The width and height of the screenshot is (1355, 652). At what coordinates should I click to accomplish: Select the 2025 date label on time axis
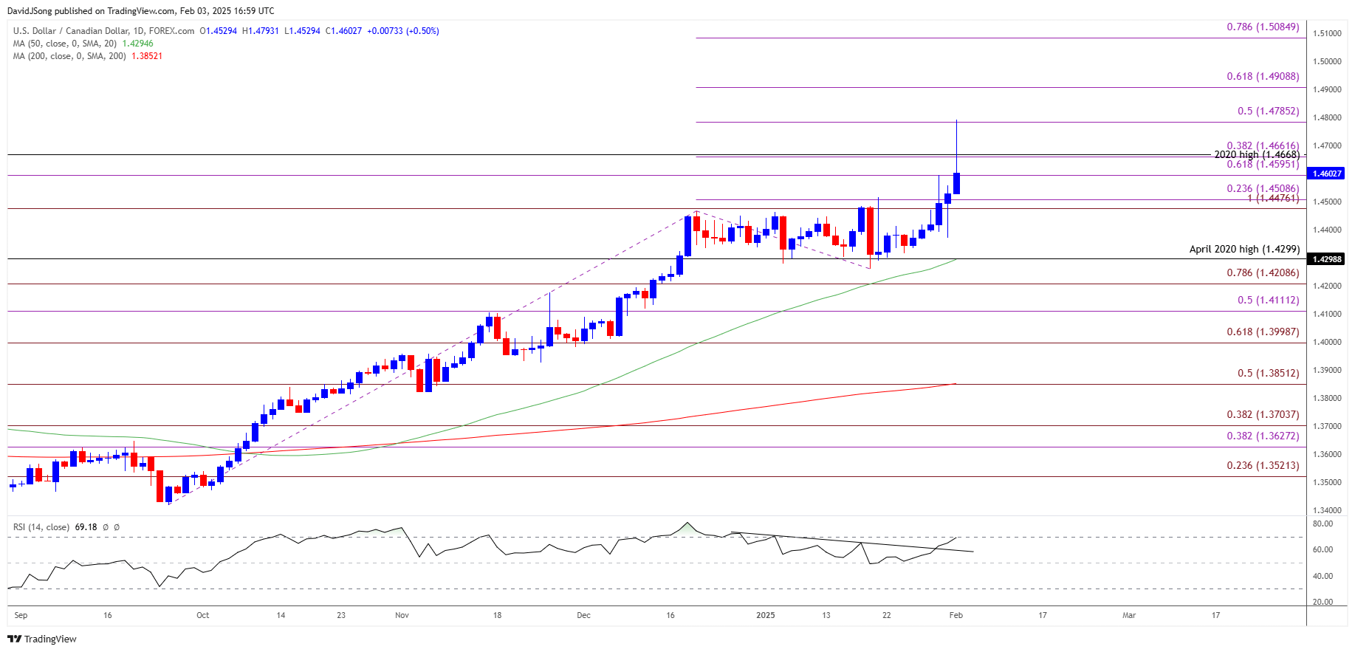click(x=766, y=615)
